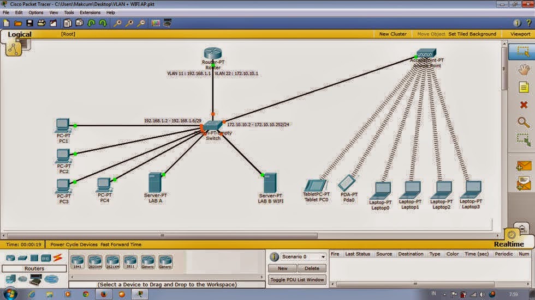Click Fast Forward Time
535x300 pixels.
tap(121, 244)
